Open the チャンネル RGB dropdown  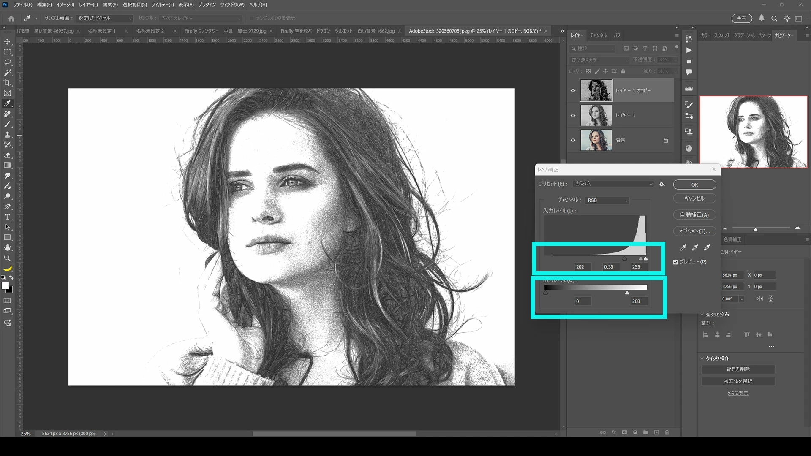coord(607,201)
